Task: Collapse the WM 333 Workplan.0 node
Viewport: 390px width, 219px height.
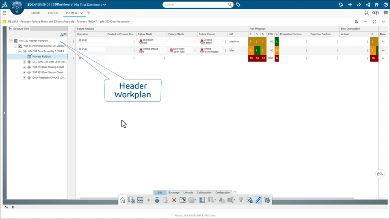Action: [15, 46]
